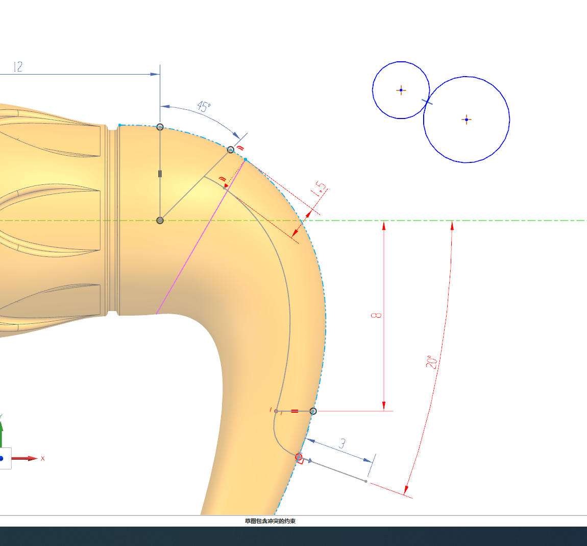This screenshot has width=587, height=546.
Task: Select the red 20° angular dimension
Action: pos(432,362)
